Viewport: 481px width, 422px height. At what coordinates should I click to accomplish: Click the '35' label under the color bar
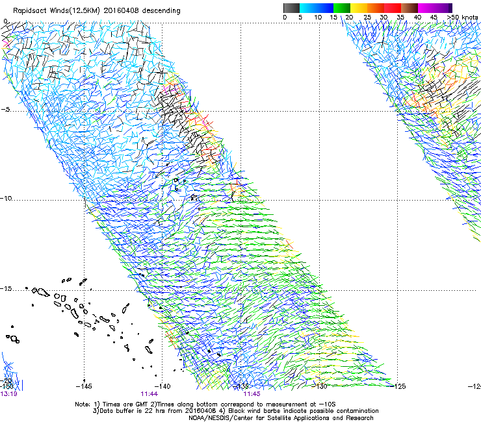400,18
